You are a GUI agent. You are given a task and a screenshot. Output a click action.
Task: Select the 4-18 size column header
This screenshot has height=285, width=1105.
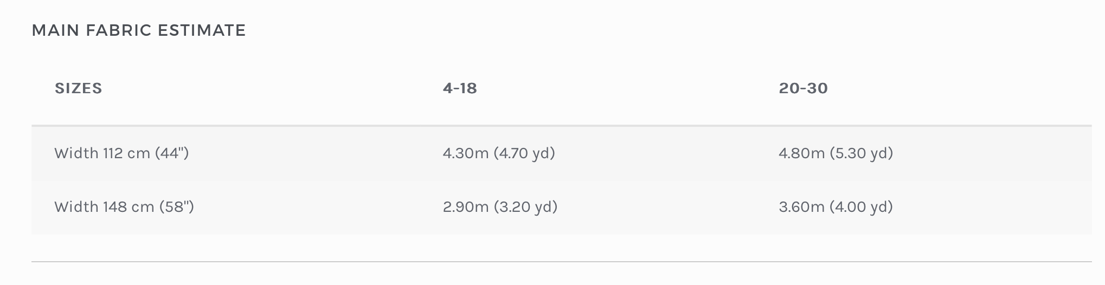click(x=460, y=88)
